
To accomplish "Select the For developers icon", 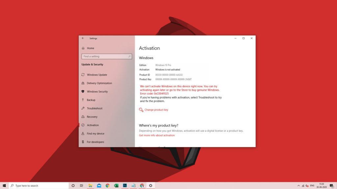I will click(x=84, y=142).
